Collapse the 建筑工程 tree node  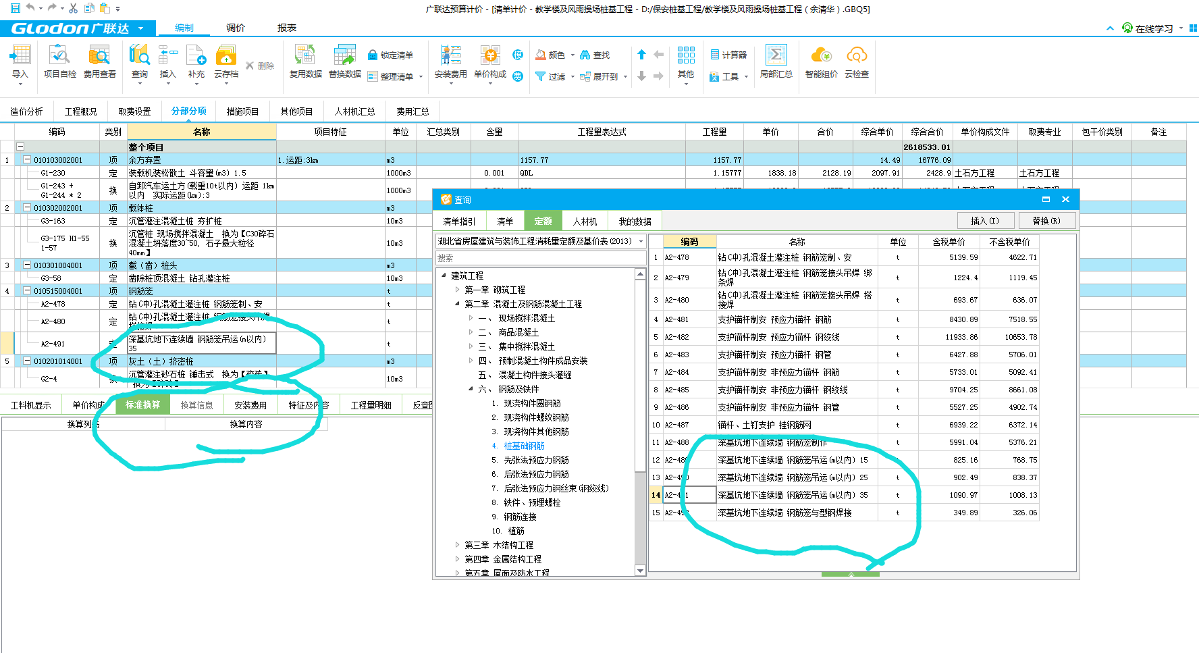pos(444,276)
